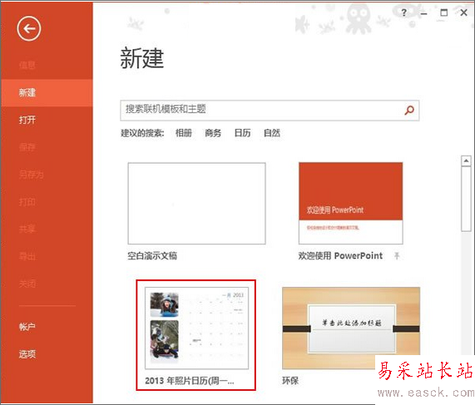
Task: Choose 另存为 in the sidebar
Action: pos(32,175)
